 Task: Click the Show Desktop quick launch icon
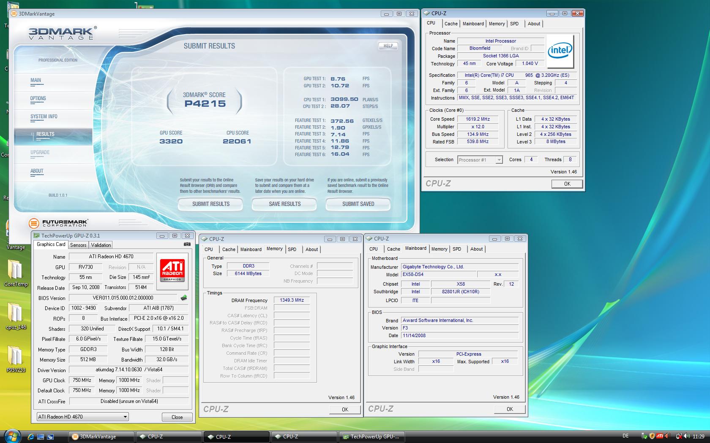click(x=41, y=437)
